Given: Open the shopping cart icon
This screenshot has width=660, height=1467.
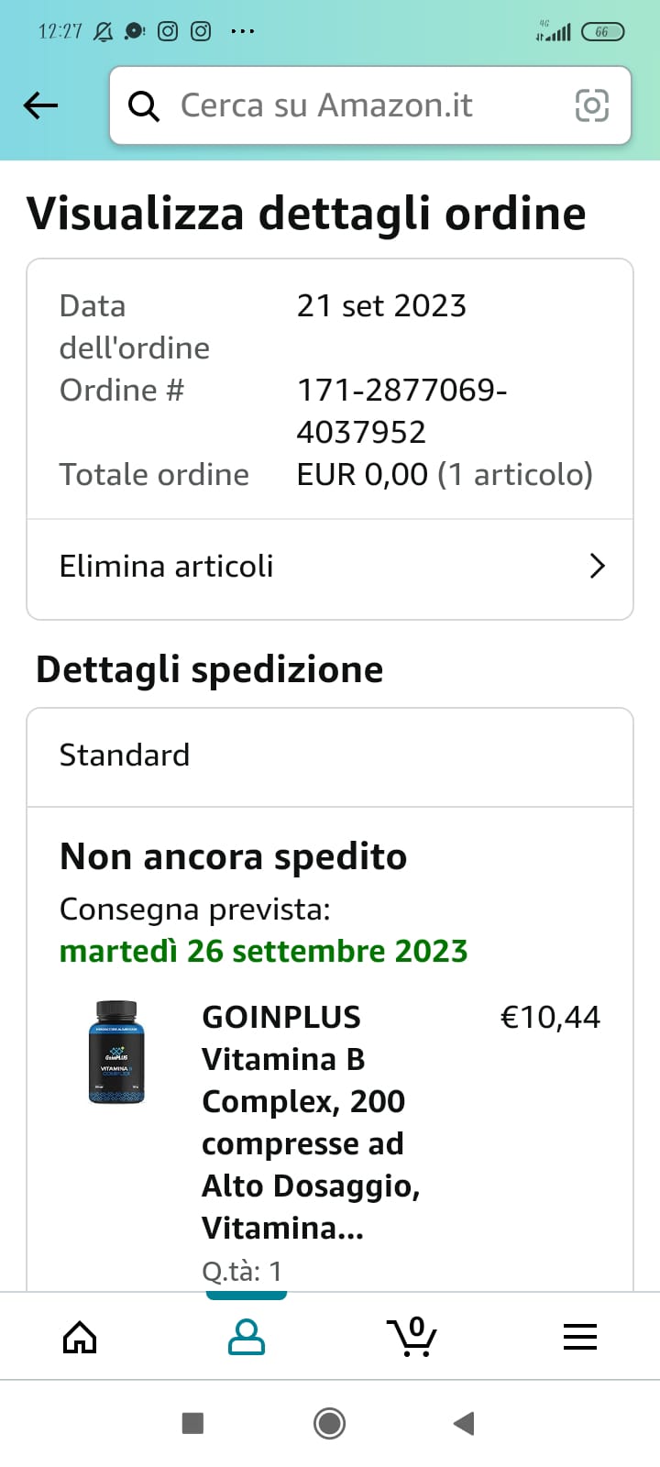Looking at the screenshot, I should click(x=412, y=1337).
